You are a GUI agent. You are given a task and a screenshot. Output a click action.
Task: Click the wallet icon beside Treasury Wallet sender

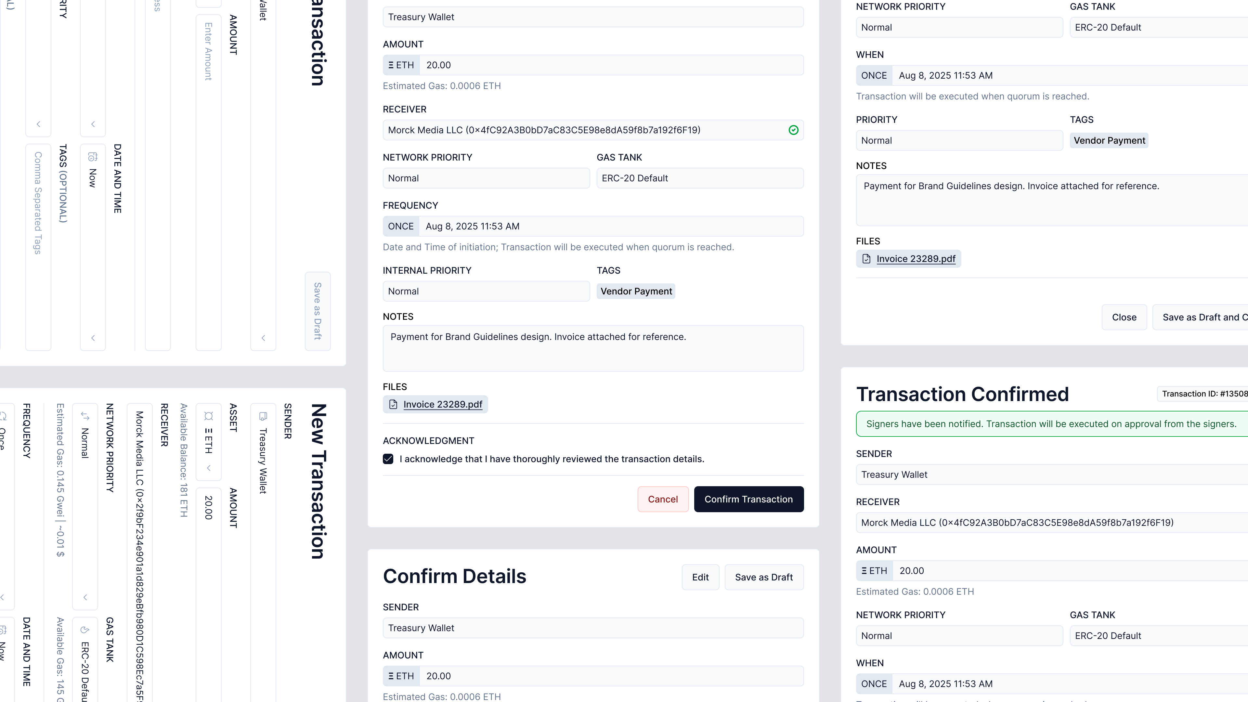coord(263,416)
